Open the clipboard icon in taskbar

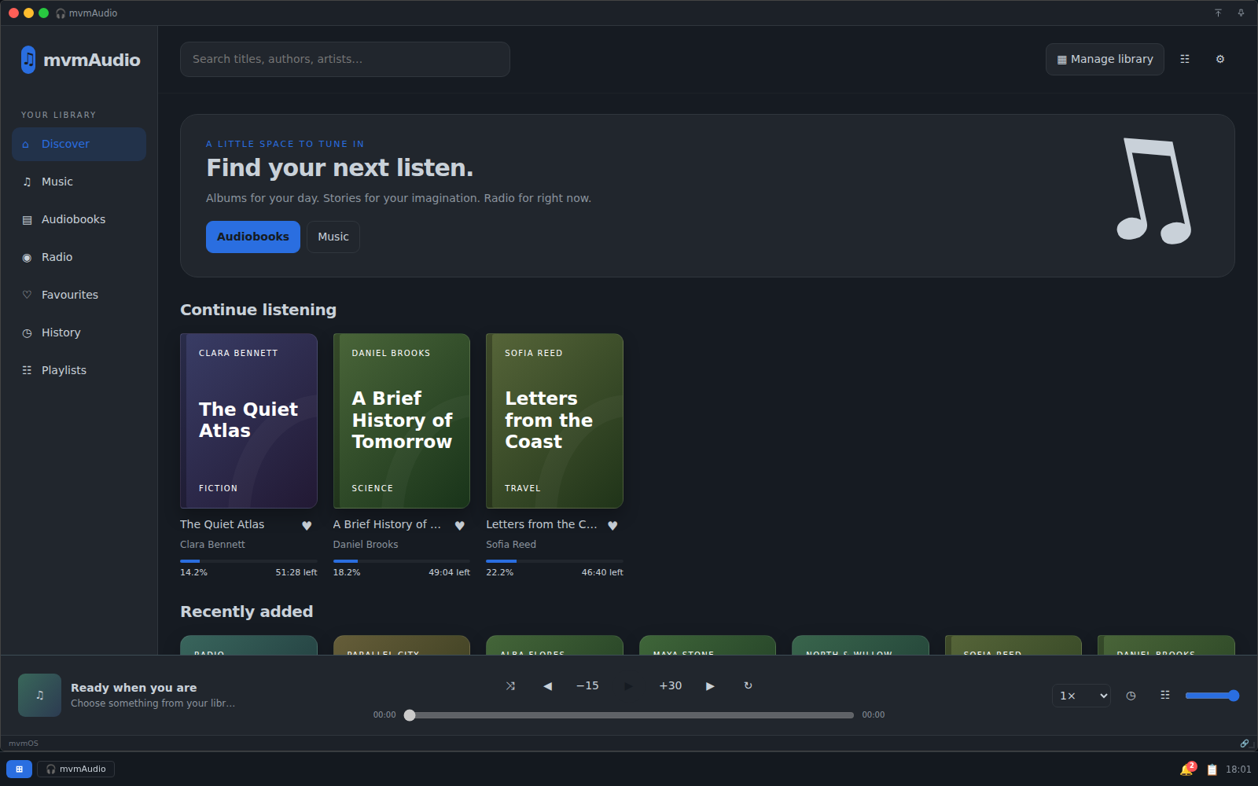pyautogui.click(x=1212, y=770)
